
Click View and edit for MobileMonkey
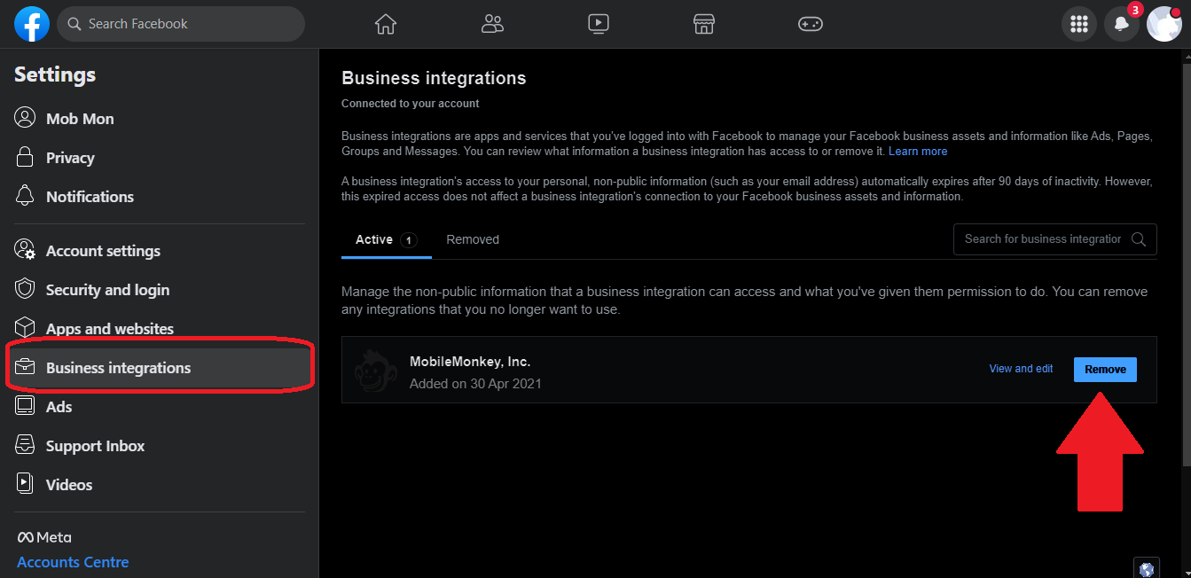coord(1021,369)
